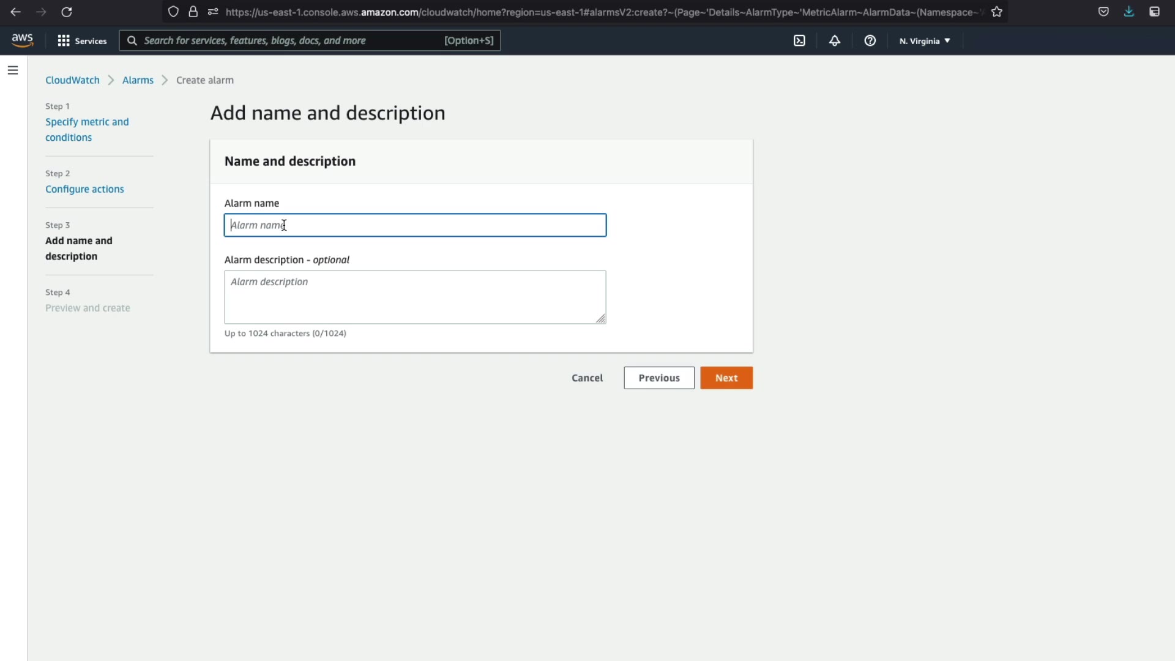Image resolution: width=1175 pixels, height=661 pixels.
Task: Click the AWS logo home icon
Action: click(x=22, y=40)
